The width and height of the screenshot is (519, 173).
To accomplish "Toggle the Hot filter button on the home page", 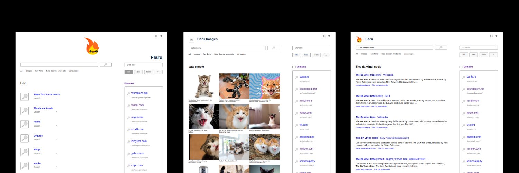I will point(129,72).
